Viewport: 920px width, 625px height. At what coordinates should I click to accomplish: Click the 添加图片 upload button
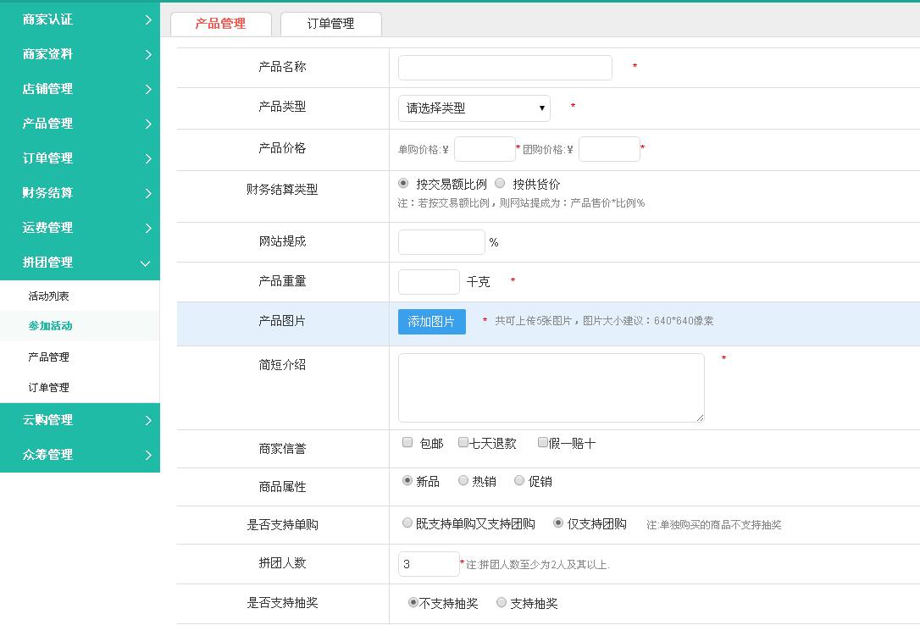click(431, 322)
